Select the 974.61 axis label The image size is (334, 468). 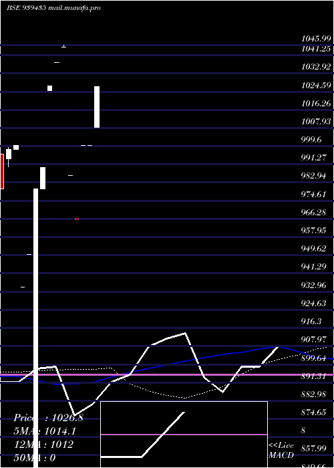click(x=313, y=195)
